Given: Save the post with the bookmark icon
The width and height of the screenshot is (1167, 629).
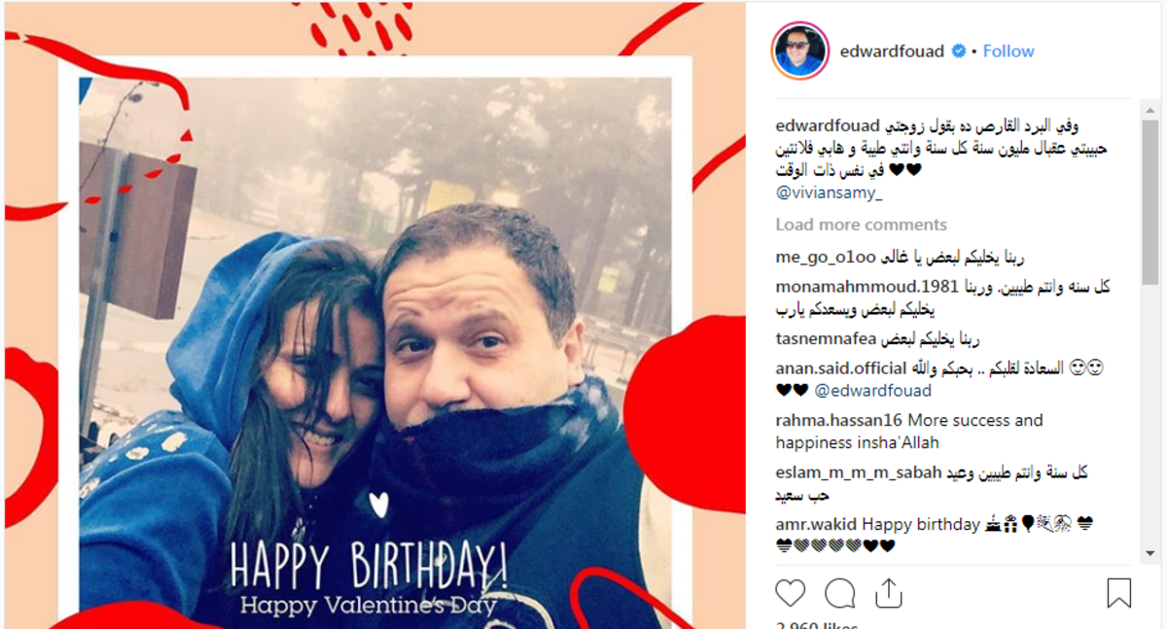Looking at the screenshot, I should coord(1119,593).
